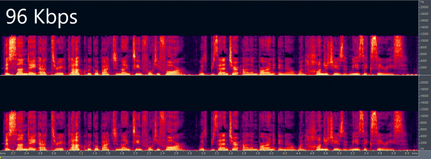Screen dimensions: 431x159
Task: Click the 5.4 mark on the time ruler
Action: pos(367,153)
